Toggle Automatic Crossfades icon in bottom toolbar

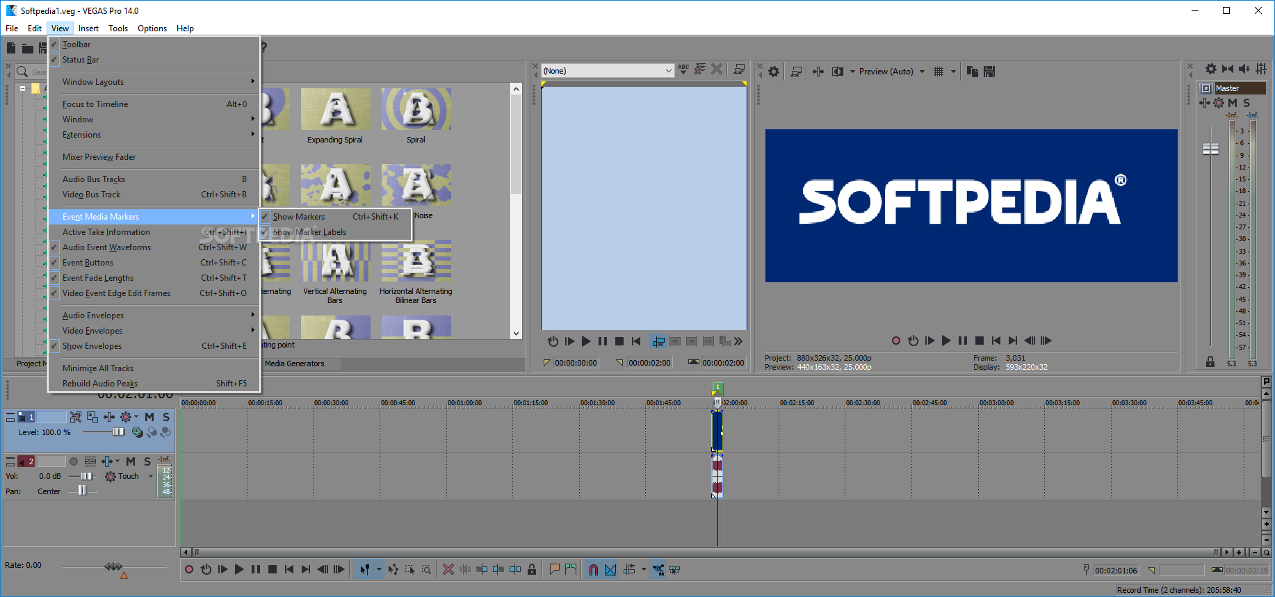(610, 569)
